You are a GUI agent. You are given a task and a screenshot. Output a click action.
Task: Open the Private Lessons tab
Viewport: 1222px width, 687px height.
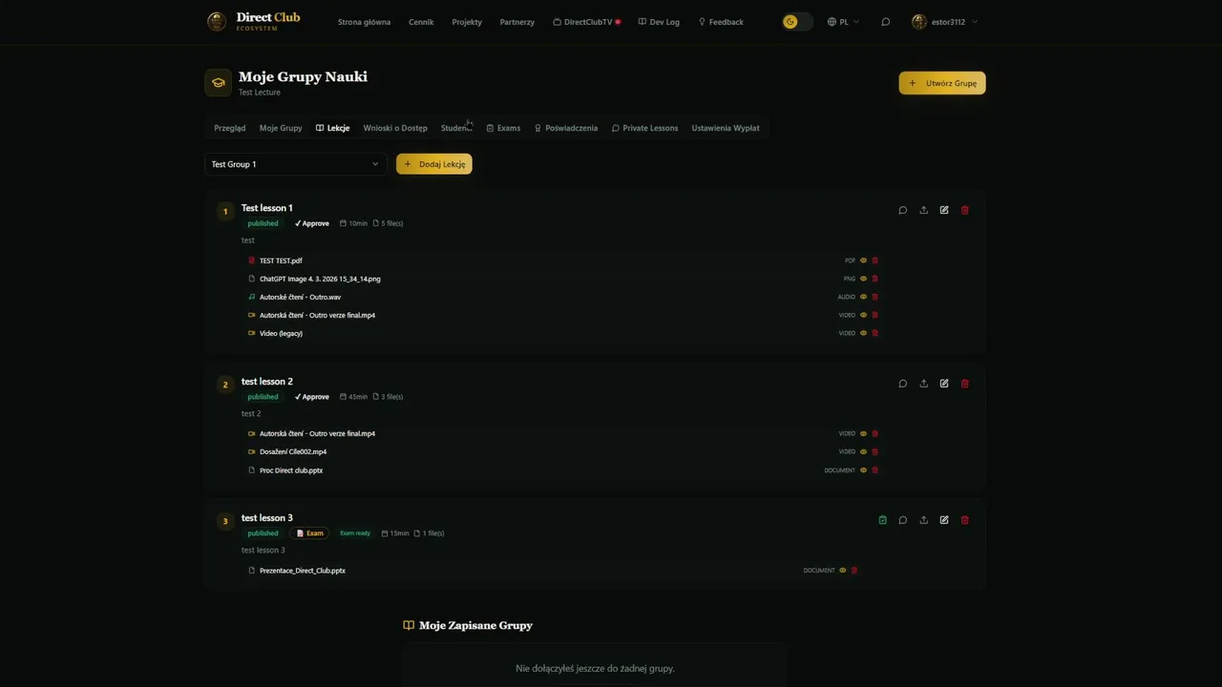[644, 128]
